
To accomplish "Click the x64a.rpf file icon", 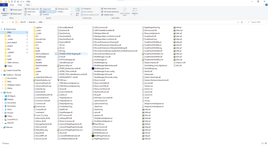I will [143, 109].
